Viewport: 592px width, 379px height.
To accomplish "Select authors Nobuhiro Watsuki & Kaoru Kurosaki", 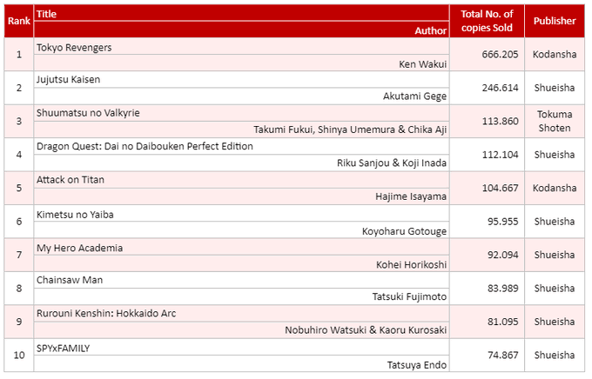I will point(366,330).
